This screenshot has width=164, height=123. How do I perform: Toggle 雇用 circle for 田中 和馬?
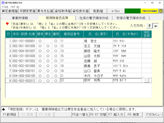tap(56, 81)
